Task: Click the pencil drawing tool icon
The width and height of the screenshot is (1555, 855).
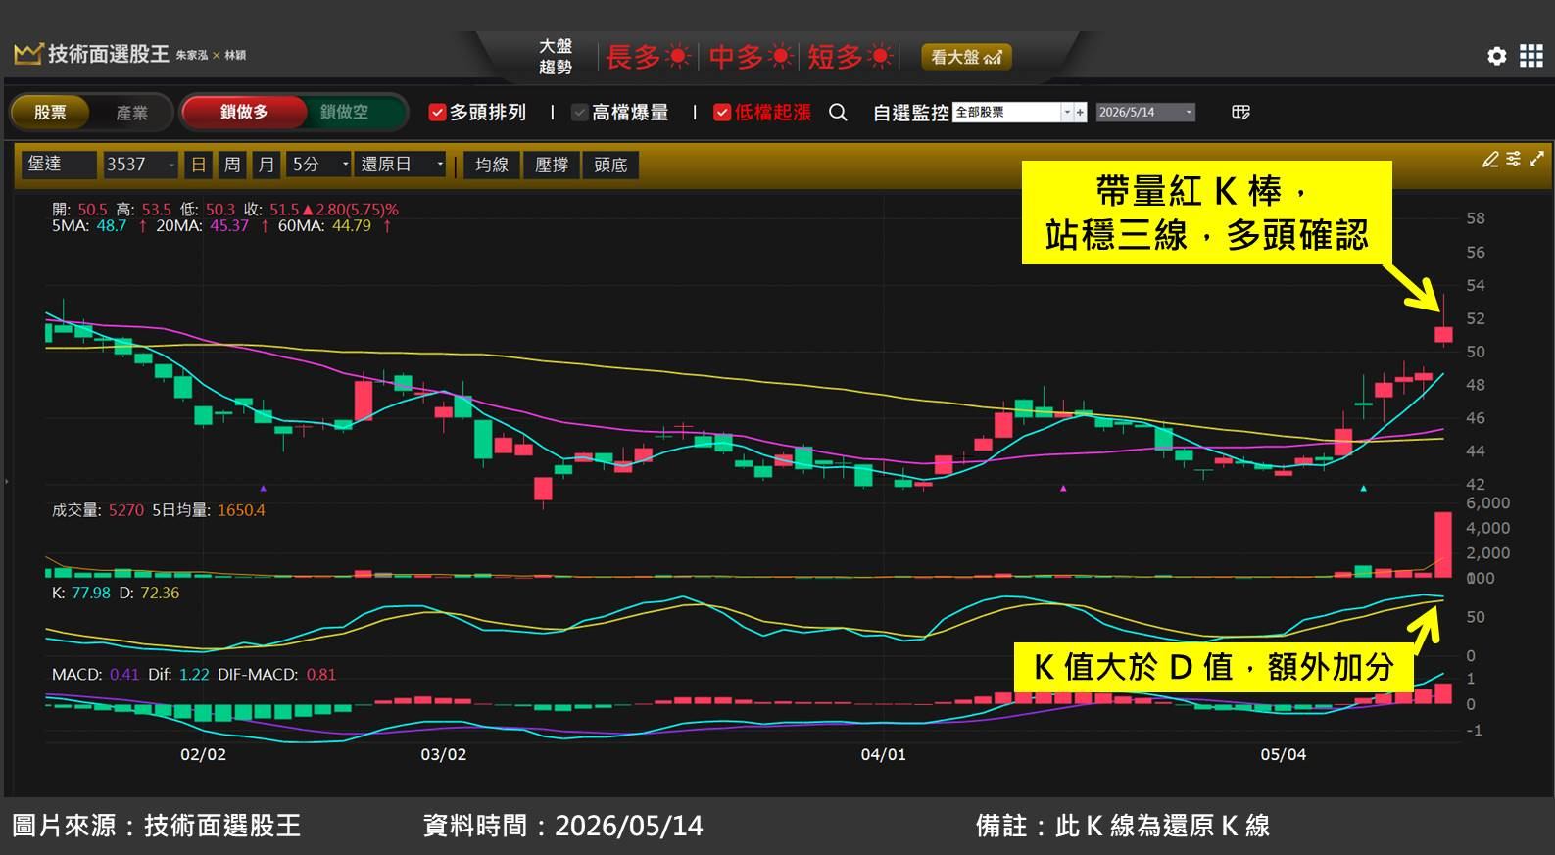Action: [x=1490, y=159]
